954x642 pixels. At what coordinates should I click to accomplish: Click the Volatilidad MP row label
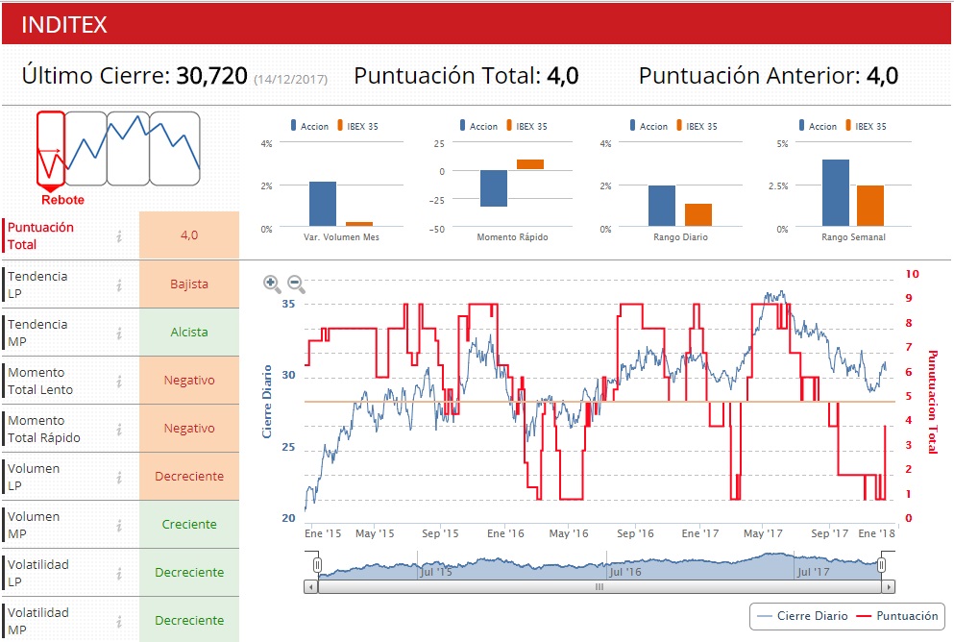38,621
